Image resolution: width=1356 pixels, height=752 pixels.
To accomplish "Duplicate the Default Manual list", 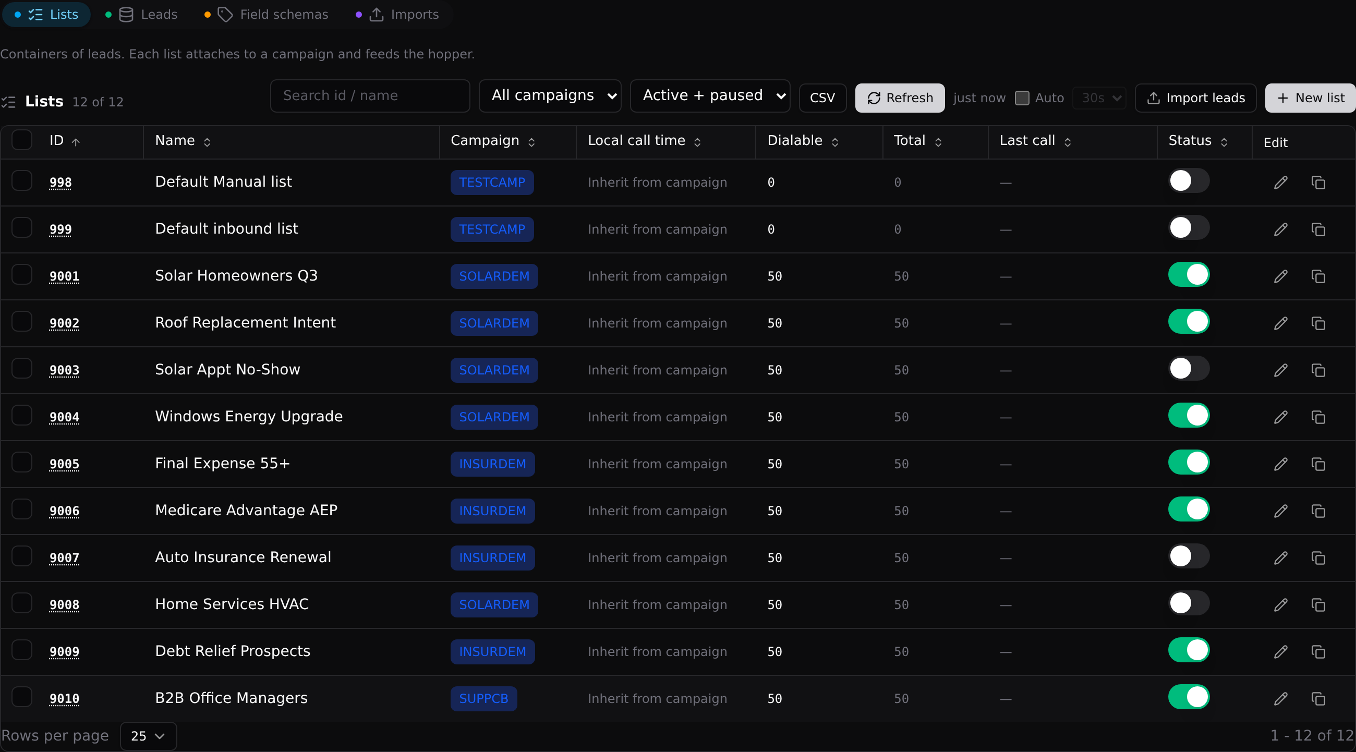I will pos(1318,183).
